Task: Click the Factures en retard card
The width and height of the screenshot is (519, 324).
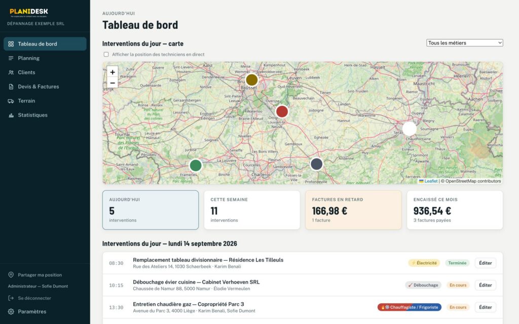Action: point(353,210)
